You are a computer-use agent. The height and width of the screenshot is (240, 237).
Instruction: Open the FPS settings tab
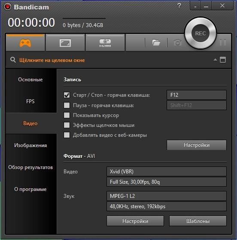coord(30,102)
